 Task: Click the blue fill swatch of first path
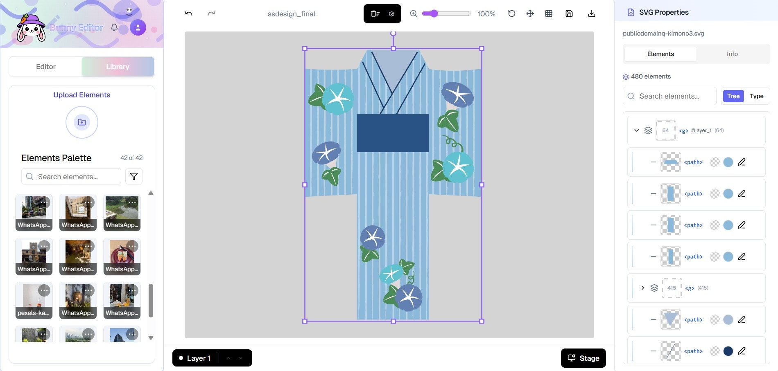pos(728,162)
